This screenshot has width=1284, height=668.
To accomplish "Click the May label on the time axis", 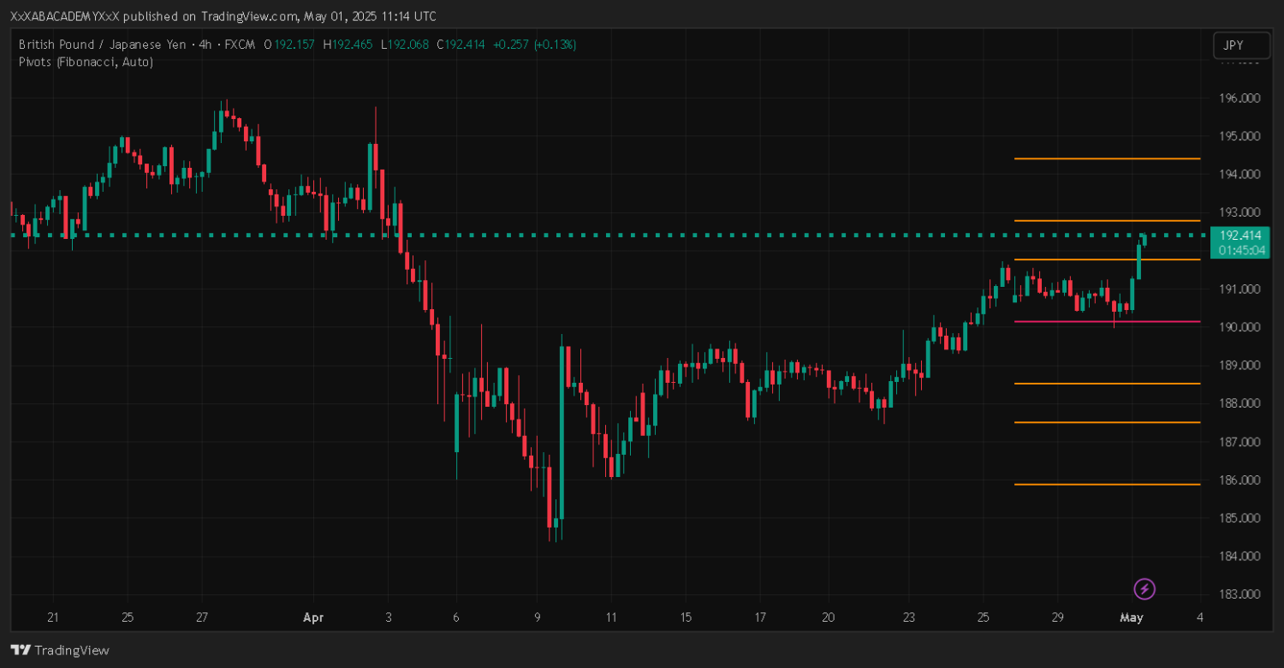I will click(x=1132, y=617).
